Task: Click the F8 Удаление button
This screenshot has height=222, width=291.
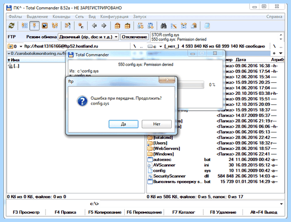Action: click(223, 212)
